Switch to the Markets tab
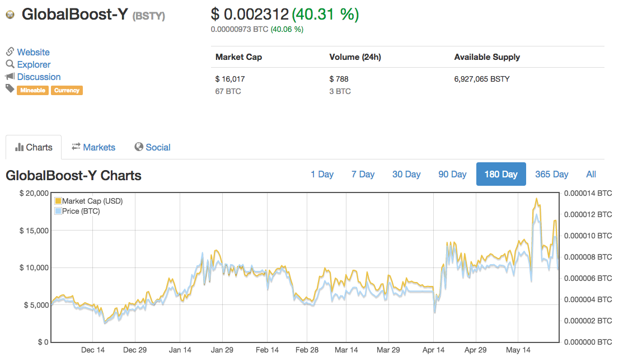 point(93,147)
